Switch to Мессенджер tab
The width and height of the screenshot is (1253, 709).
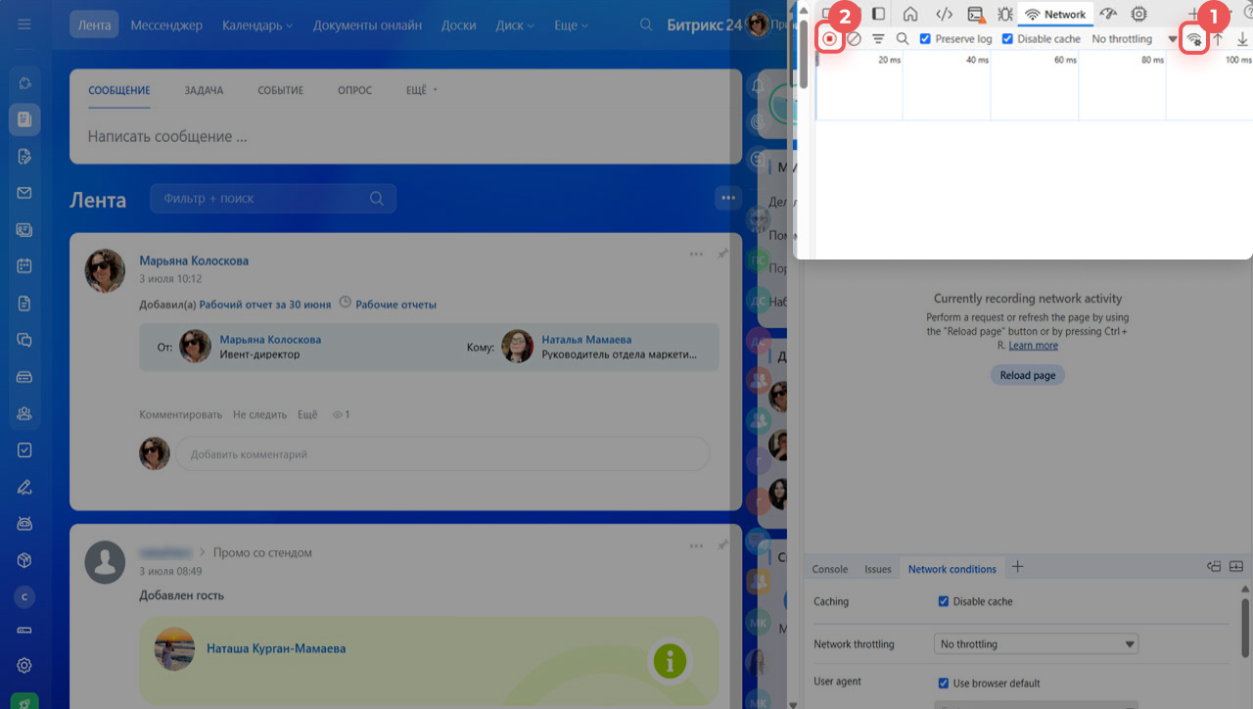pyautogui.click(x=166, y=24)
